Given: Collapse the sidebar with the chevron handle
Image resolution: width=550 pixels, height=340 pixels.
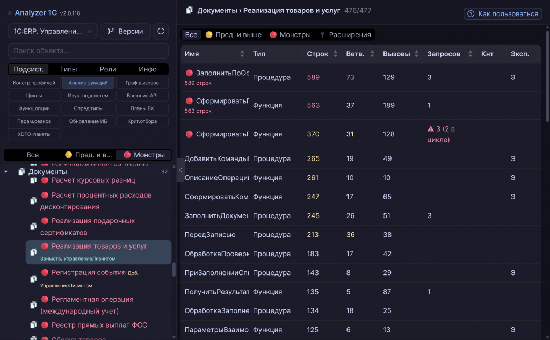Looking at the screenshot, I should click(180, 170).
